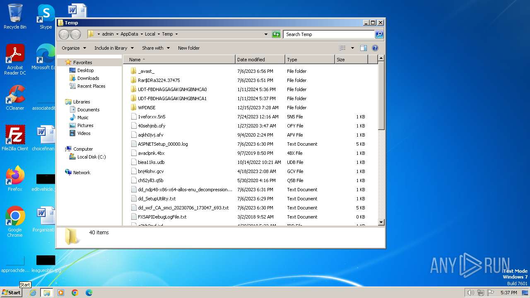Click the volume speaker tray icon
530x298 pixels.
[470, 293]
